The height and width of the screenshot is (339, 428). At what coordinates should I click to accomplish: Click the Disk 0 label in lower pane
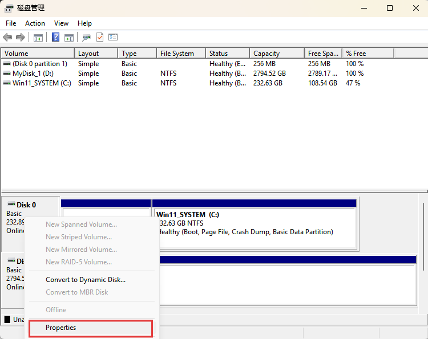(x=26, y=205)
